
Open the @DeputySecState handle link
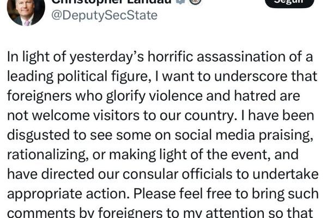coord(105,16)
